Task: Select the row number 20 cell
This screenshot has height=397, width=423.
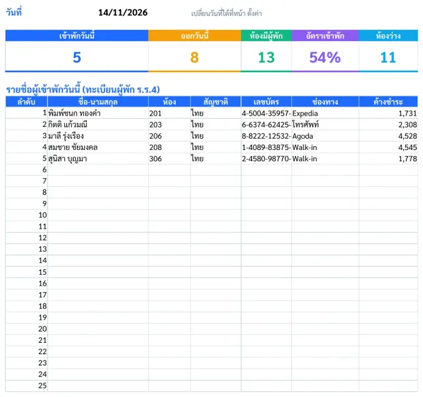Action: 26,329
